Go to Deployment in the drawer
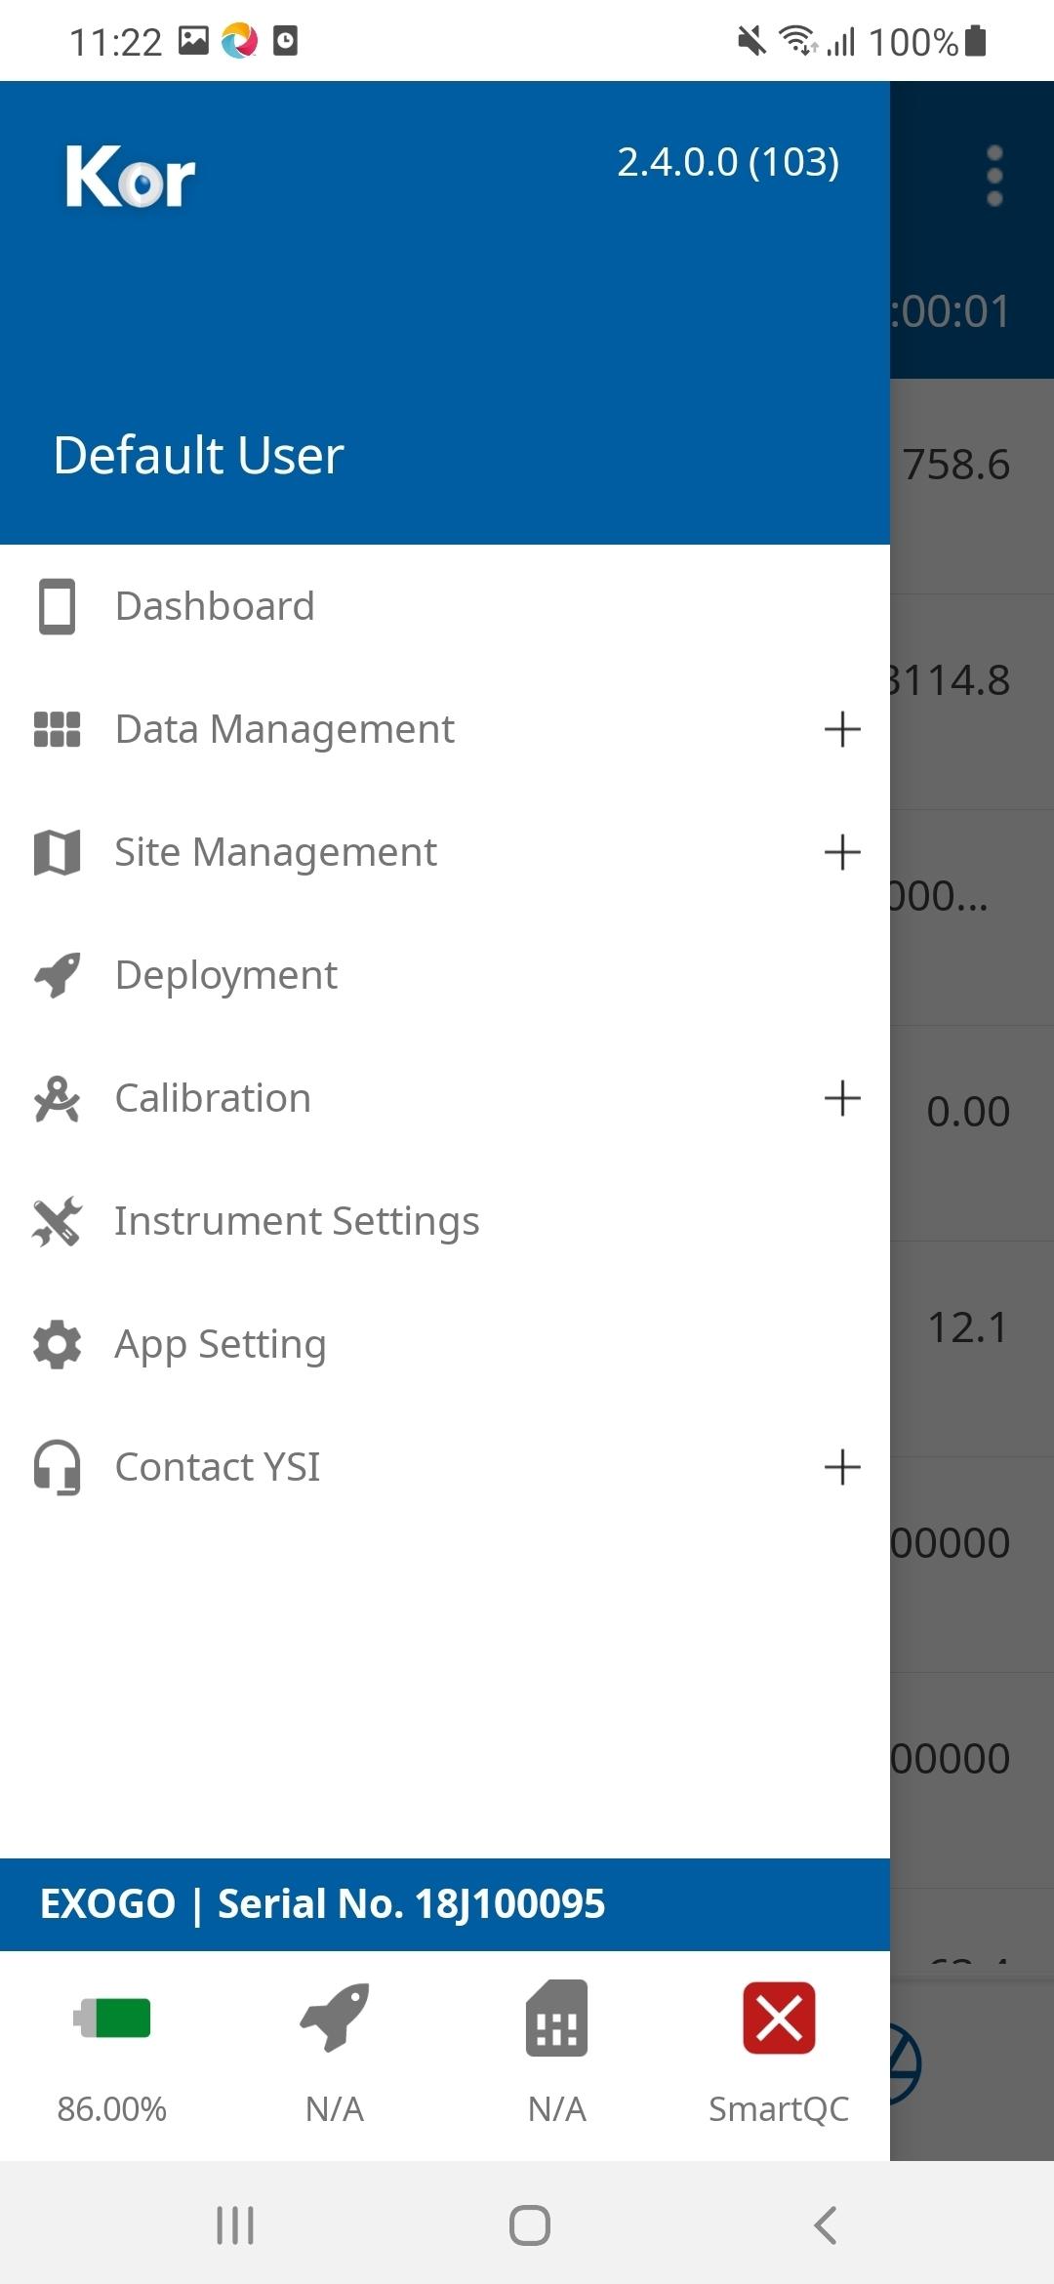 (x=445, y=975)
